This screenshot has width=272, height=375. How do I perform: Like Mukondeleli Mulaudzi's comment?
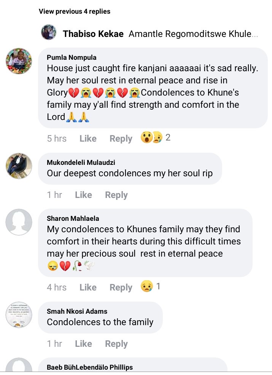tap(83, 195)
